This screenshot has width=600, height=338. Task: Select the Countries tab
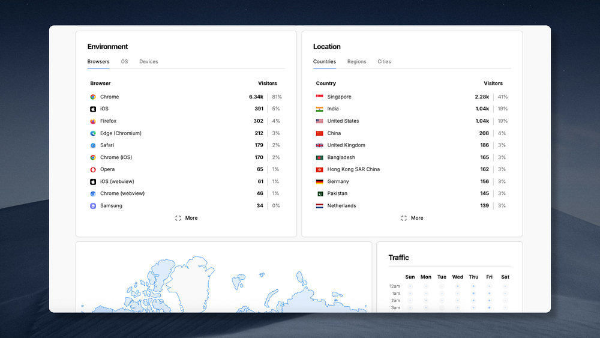pyautogui.click(x=325, y=62)
